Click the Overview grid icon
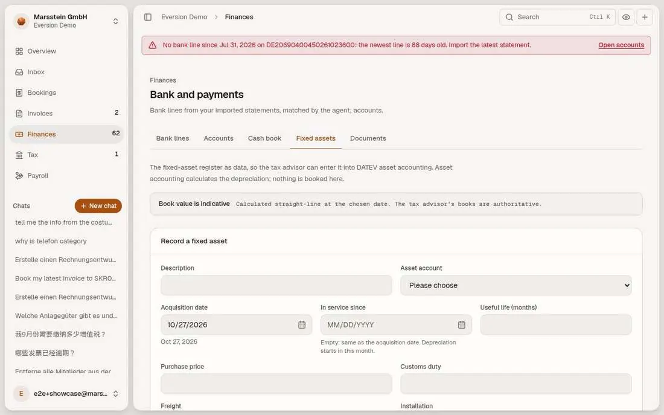664x415 pixels. tap(19, 51)
